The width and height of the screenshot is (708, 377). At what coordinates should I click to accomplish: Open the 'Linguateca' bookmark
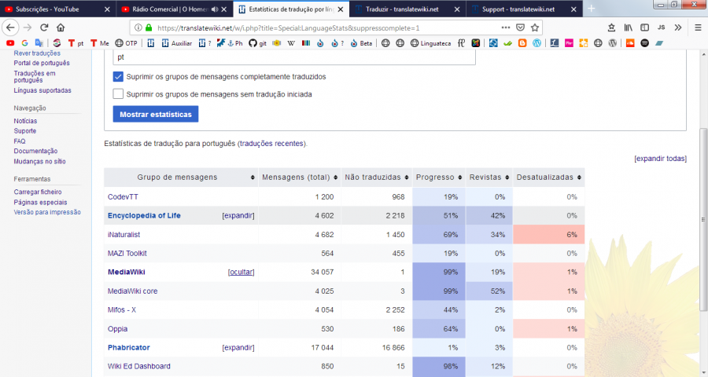430,43
